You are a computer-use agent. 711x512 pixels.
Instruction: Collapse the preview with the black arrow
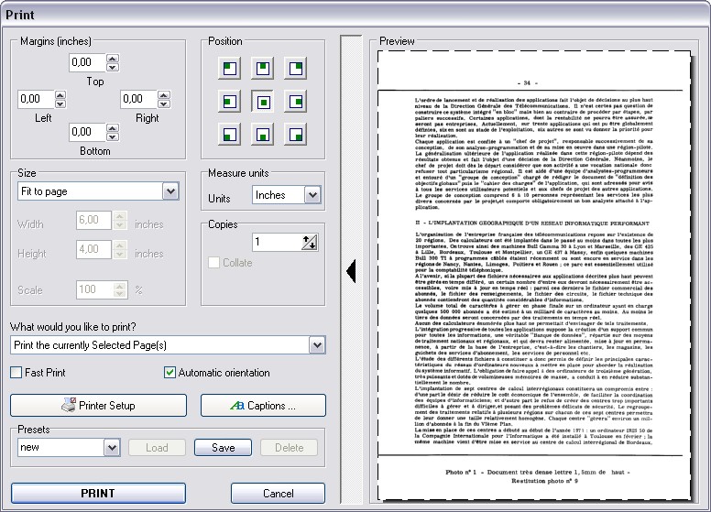pyautogui.click(x=351, y=271)
